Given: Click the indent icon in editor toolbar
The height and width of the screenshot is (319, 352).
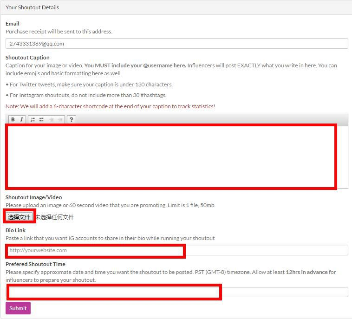Looking at the screenshot, I should (60, 119).
